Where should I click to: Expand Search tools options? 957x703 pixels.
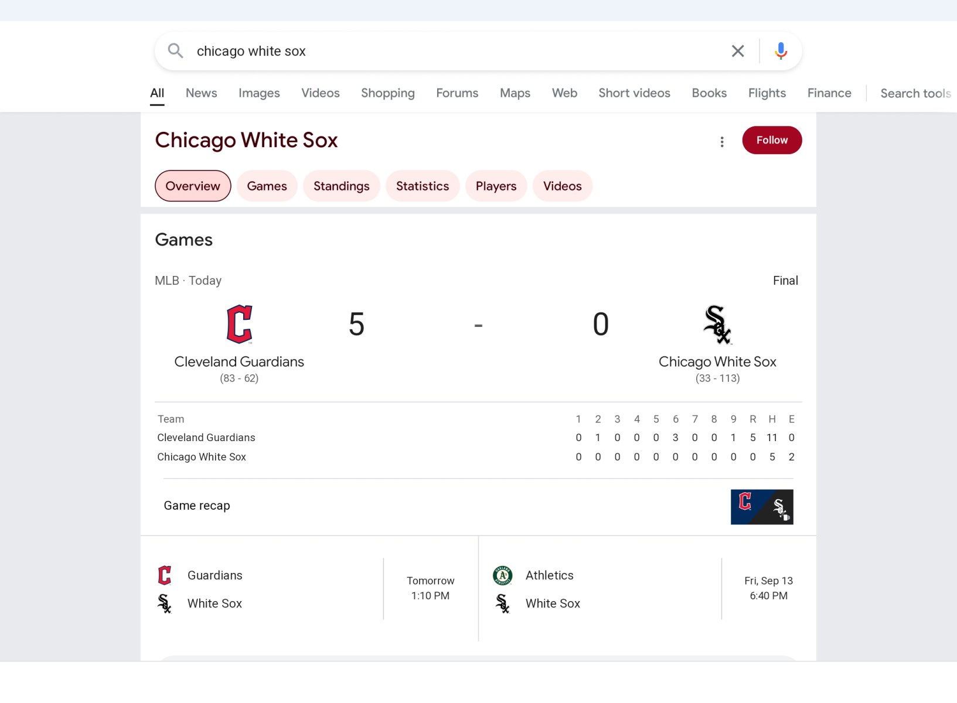pyautogui.click(x=915, y=93)
